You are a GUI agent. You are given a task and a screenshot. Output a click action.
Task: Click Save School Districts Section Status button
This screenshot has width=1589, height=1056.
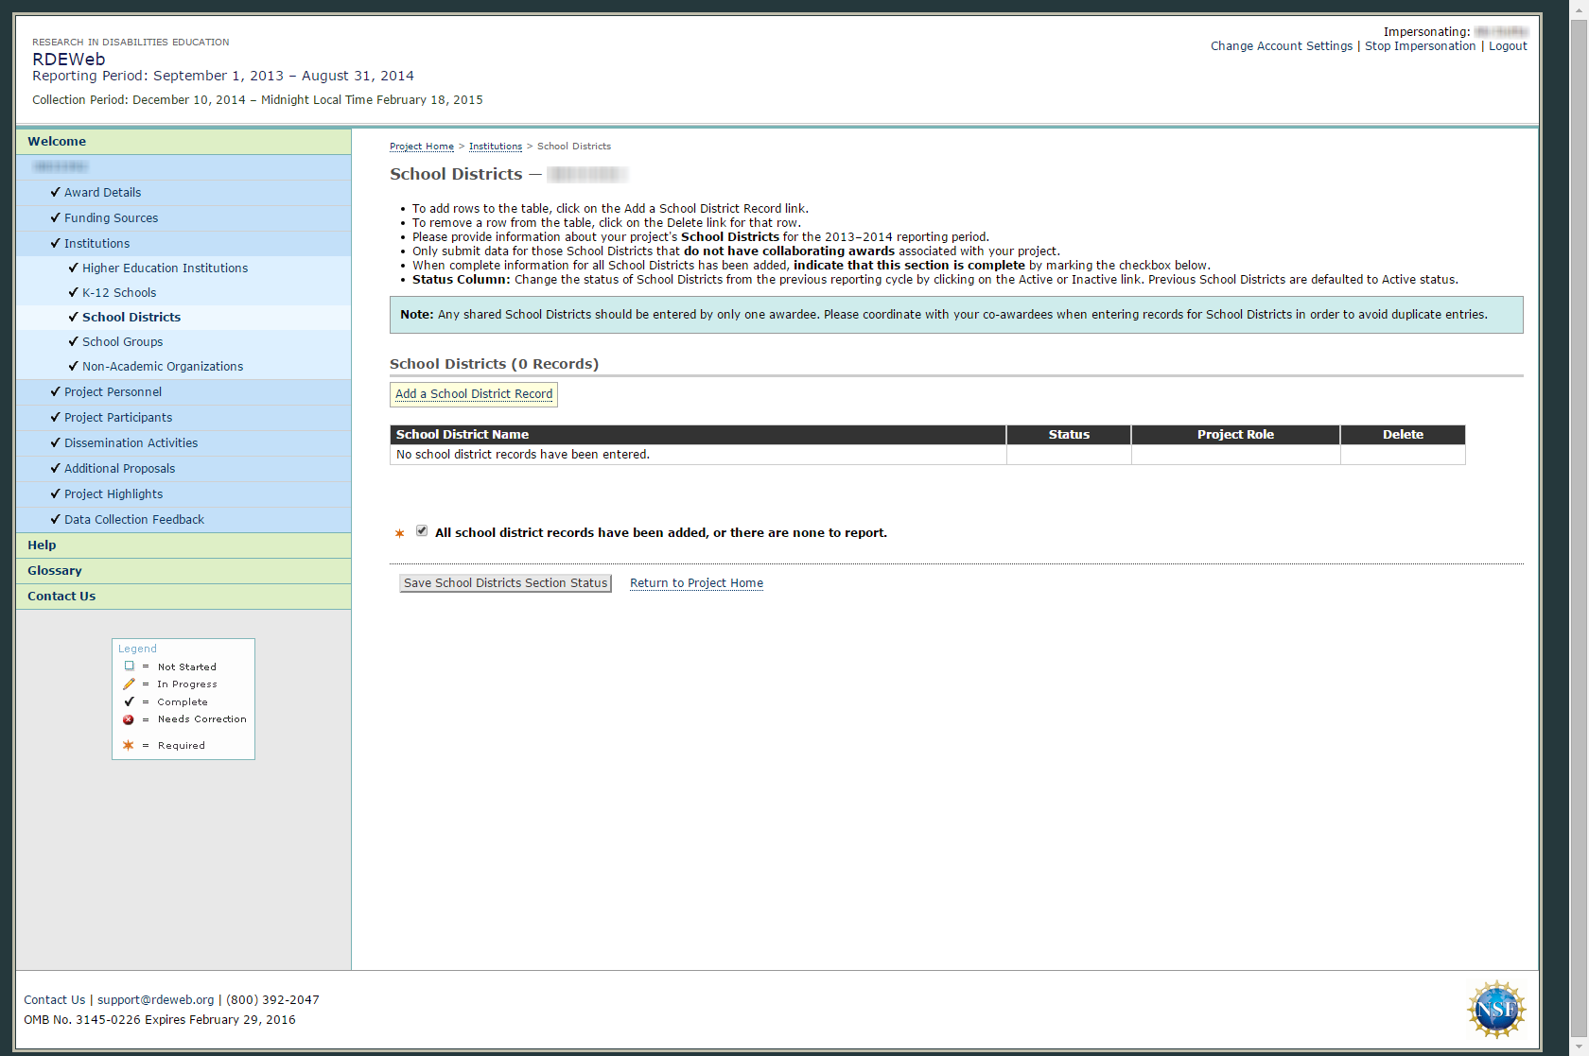click(505, 583)
